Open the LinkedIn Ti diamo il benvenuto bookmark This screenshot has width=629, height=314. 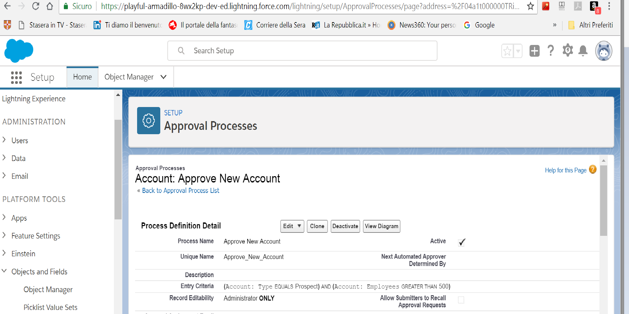pos(128,25)
